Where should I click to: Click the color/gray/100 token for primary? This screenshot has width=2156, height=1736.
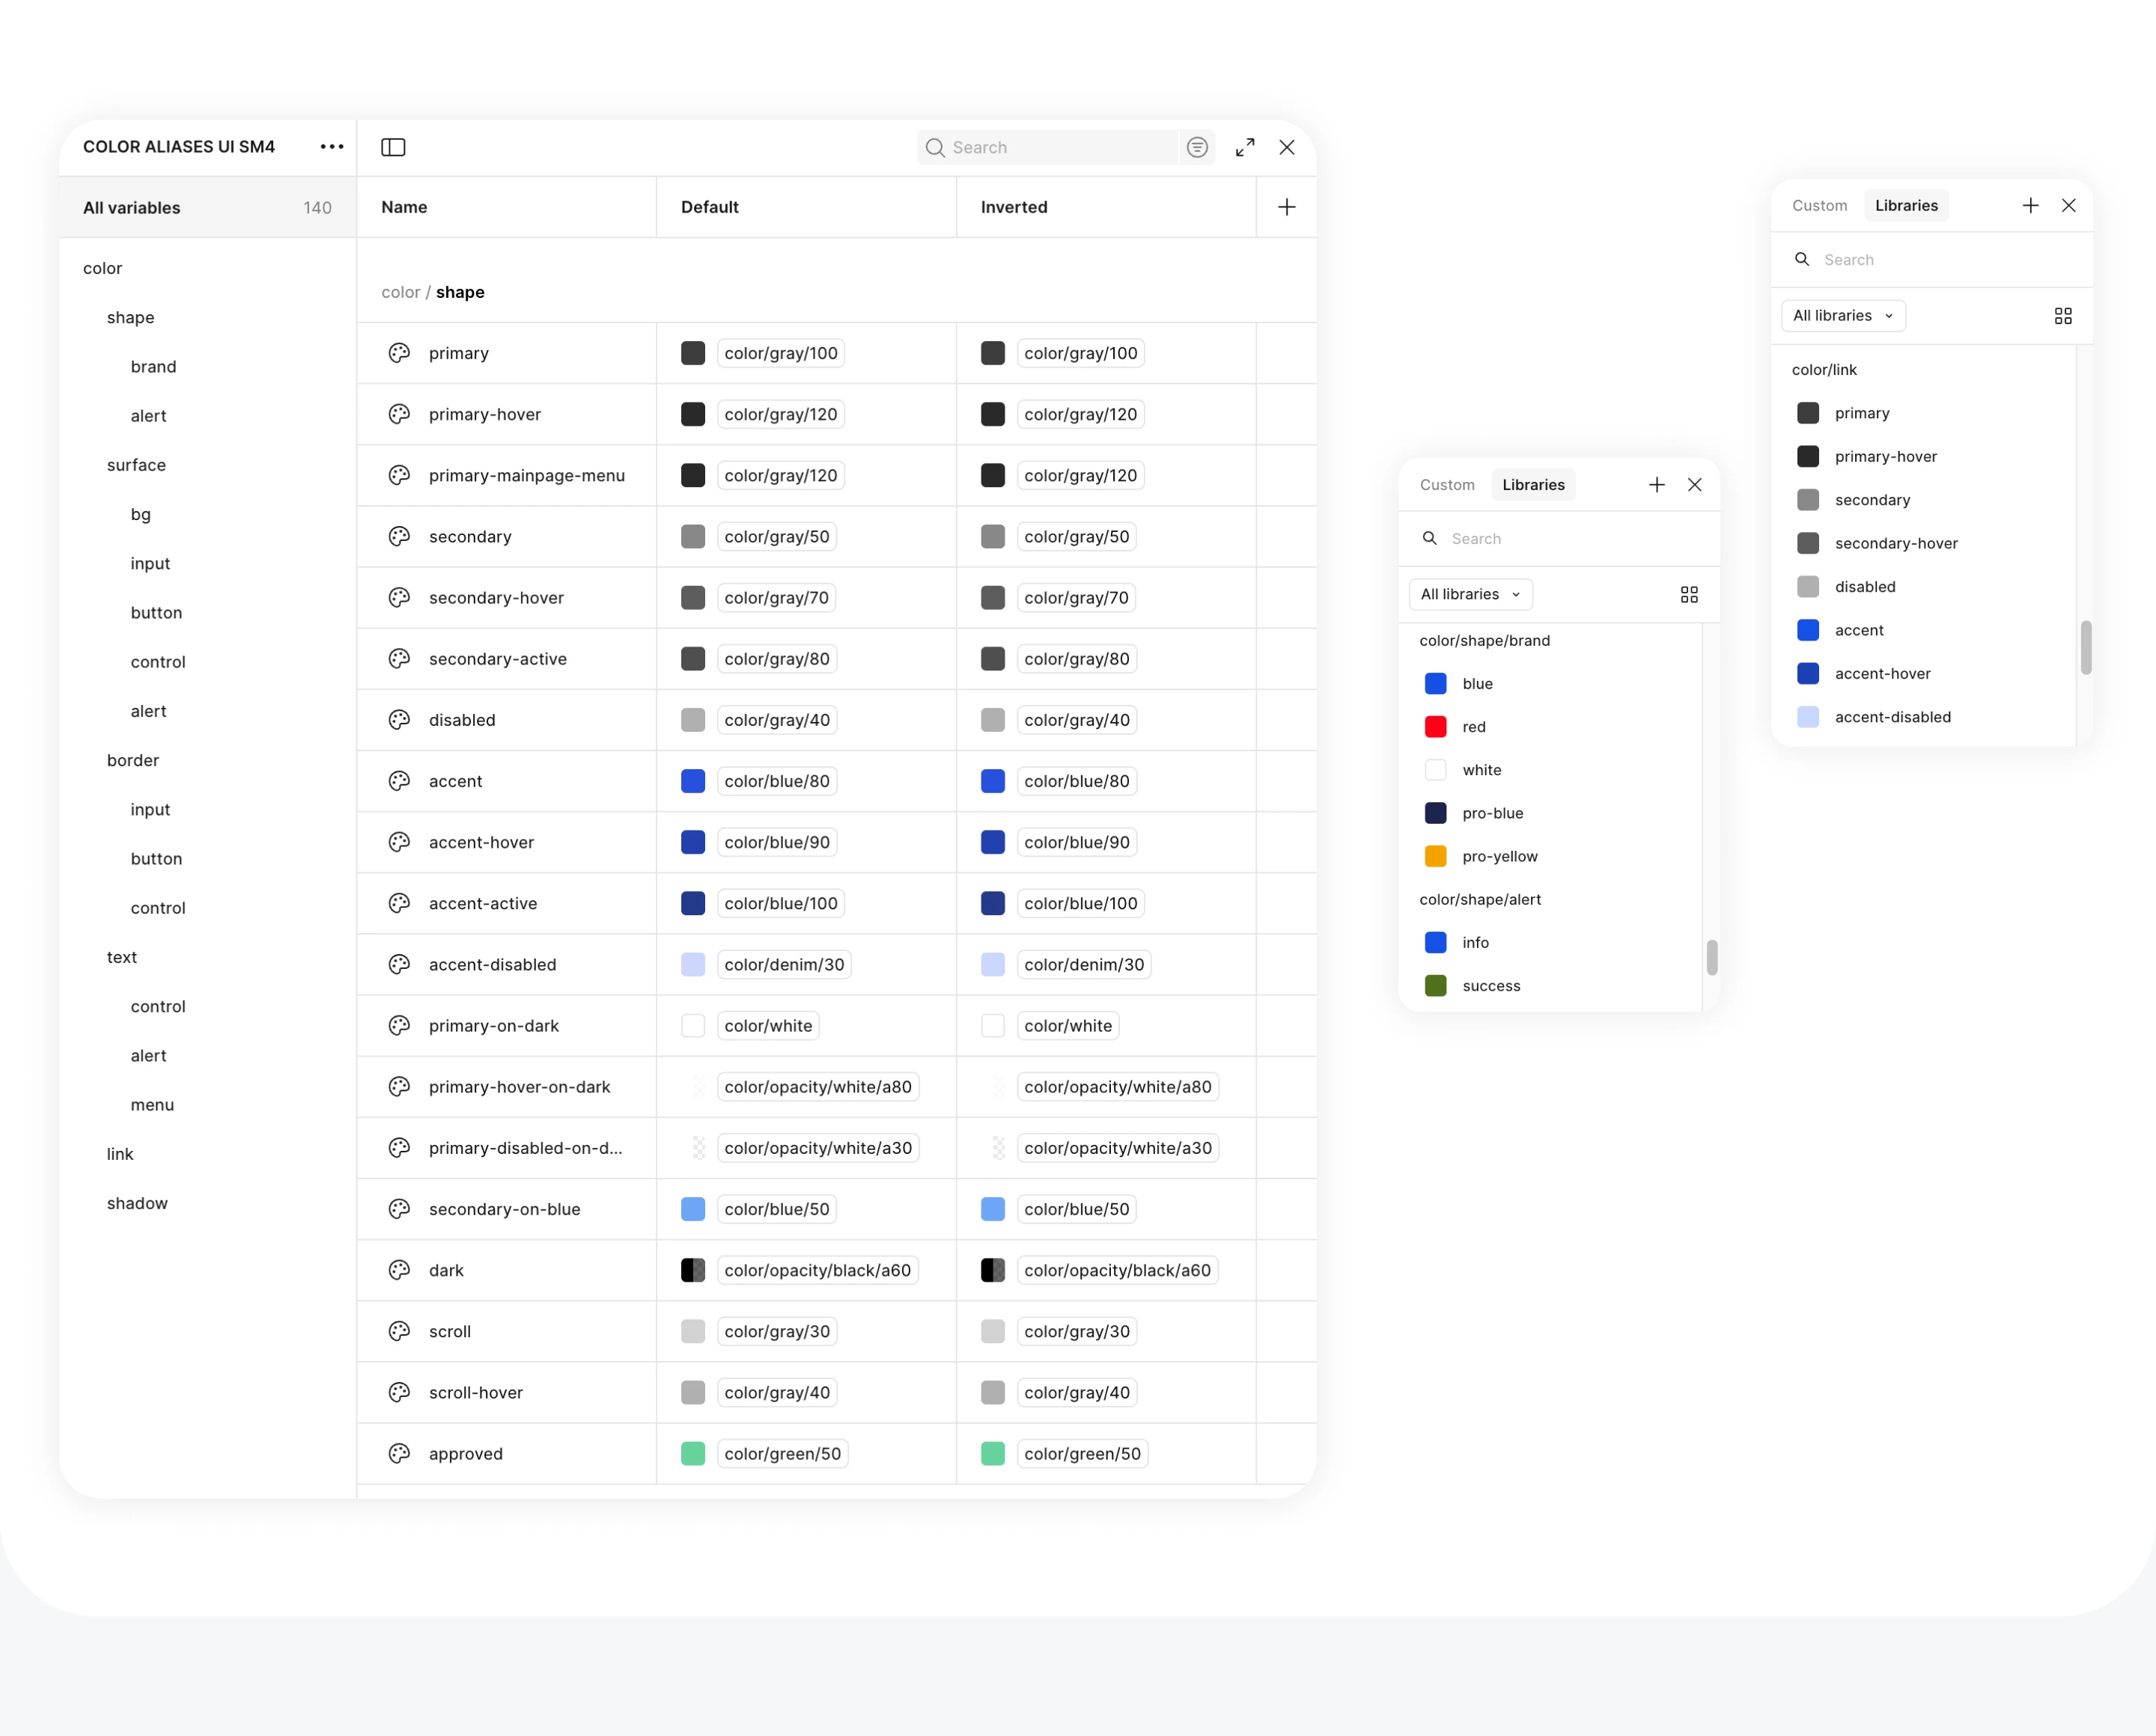pos(780,352)
